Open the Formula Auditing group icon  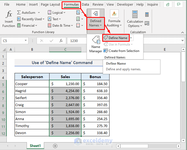click(114, 14)
